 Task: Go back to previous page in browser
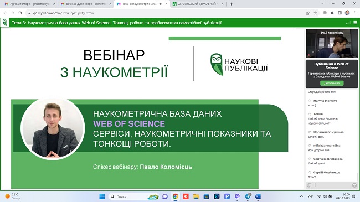(5, 13)
